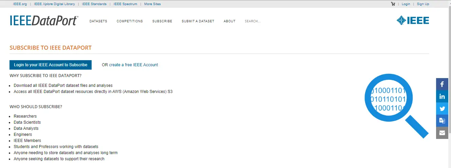This screenshot has width=451, height=168.
Task: Click Login to your IEEE Account to Subscribe
Action: coord(51,65)
